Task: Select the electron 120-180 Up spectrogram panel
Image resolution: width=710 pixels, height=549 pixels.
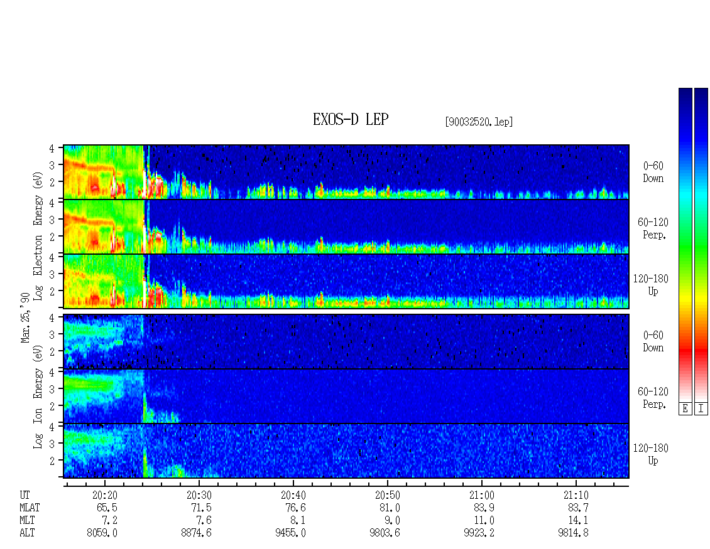Action: tap(346, 281)
